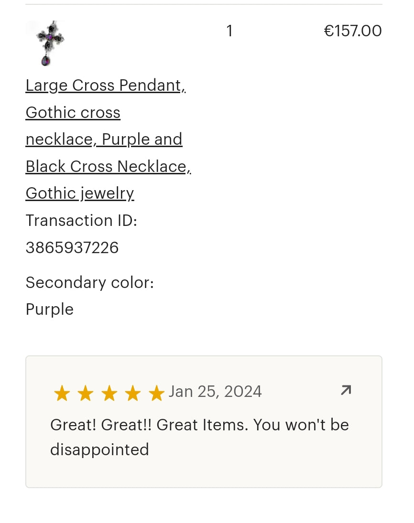Click the "Transaction ID:" label
Viewport: 414px width, 523px height.
[81, 221]
